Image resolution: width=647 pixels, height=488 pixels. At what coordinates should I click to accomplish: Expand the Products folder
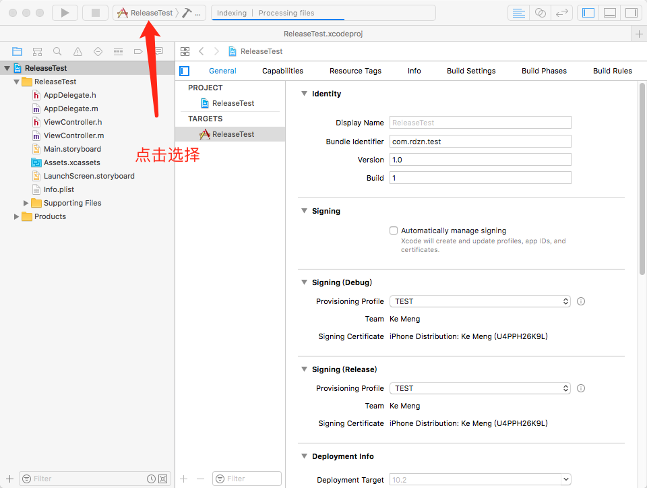[x=16, y=216]
